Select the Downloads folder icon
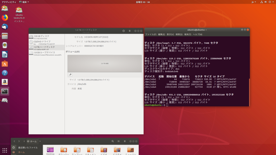This screenshot has width=276, height=155. point(63,151)
